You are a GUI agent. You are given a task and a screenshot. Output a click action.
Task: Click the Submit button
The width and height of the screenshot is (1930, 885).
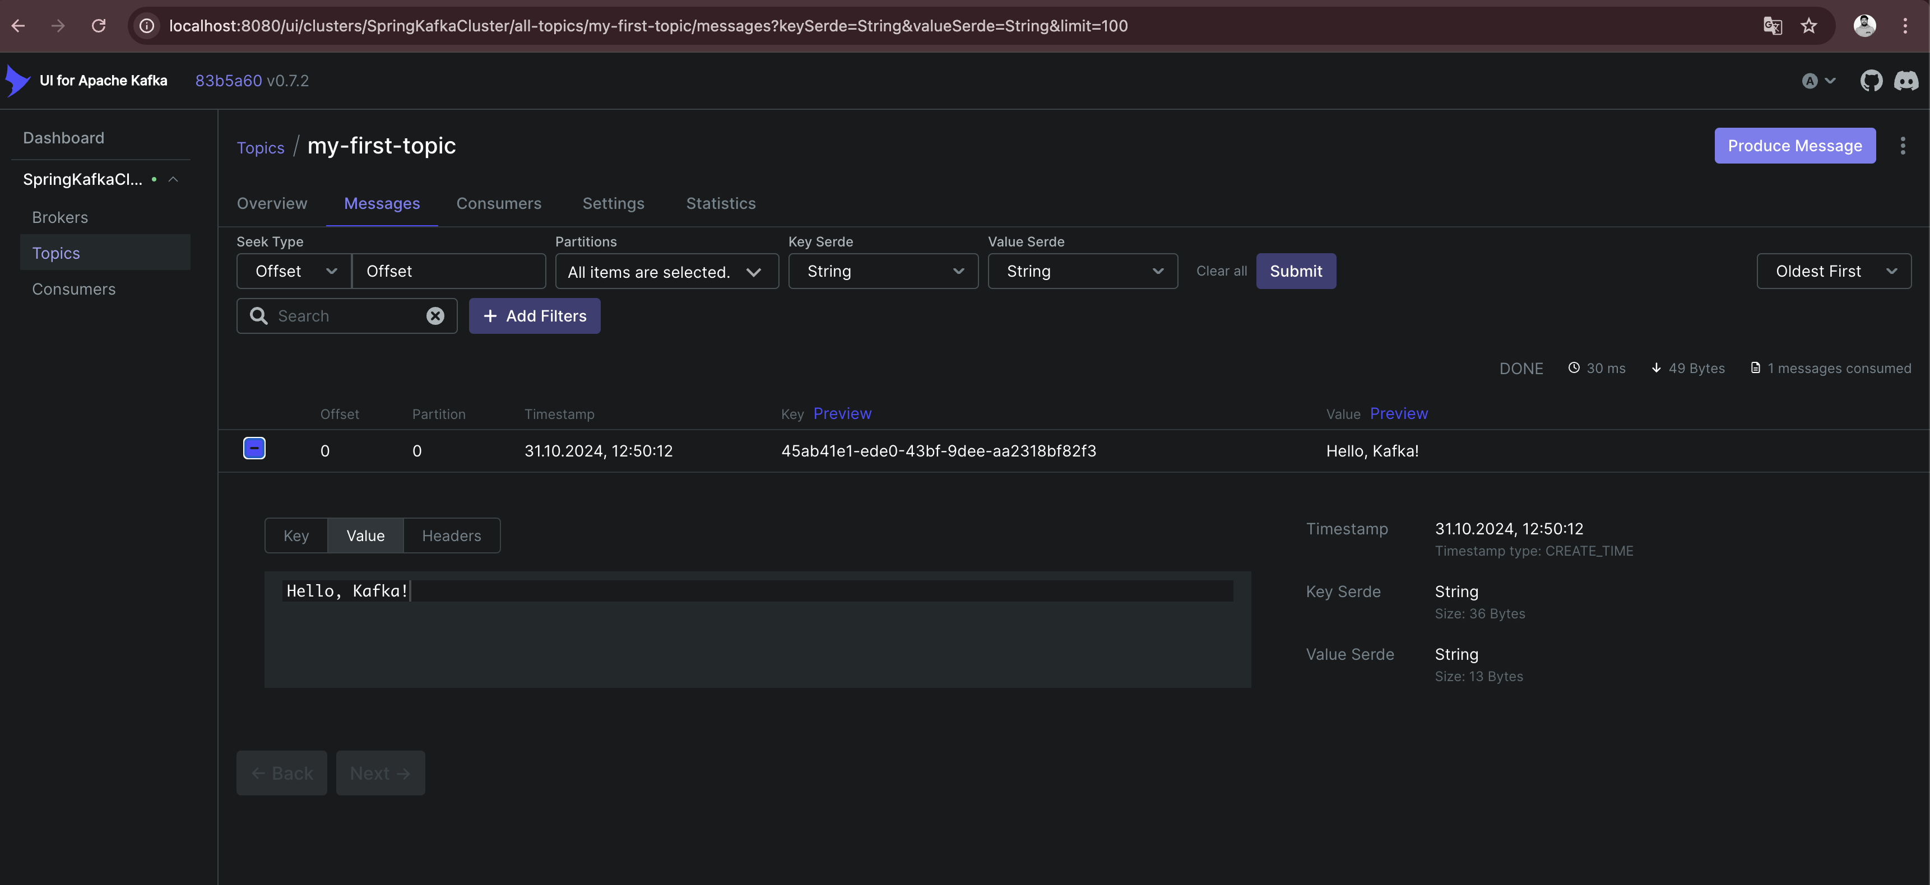1296,271
